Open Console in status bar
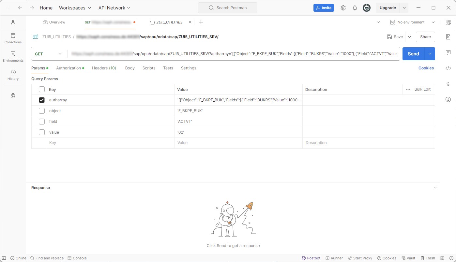 77,258
